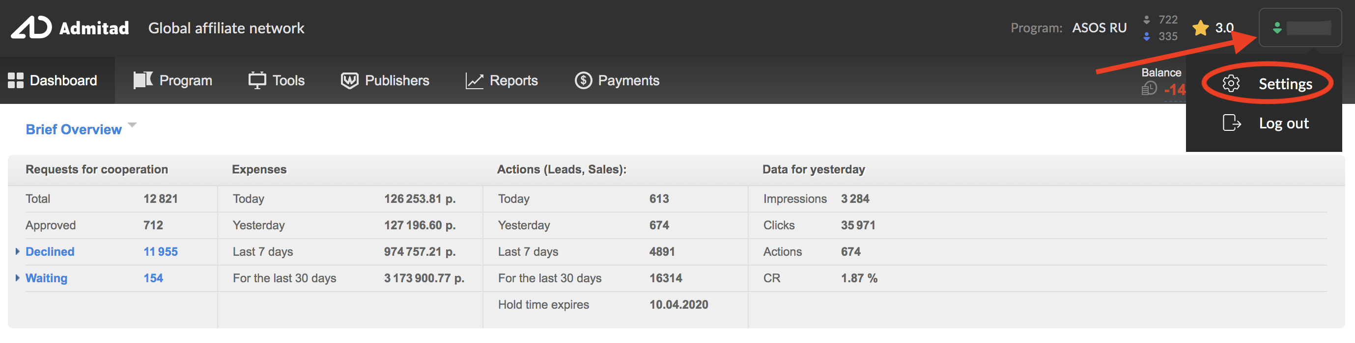Viewport: 1355px width, 343px height.
Task: Click the Waiting count 154 link
Action: pos(153,278)
